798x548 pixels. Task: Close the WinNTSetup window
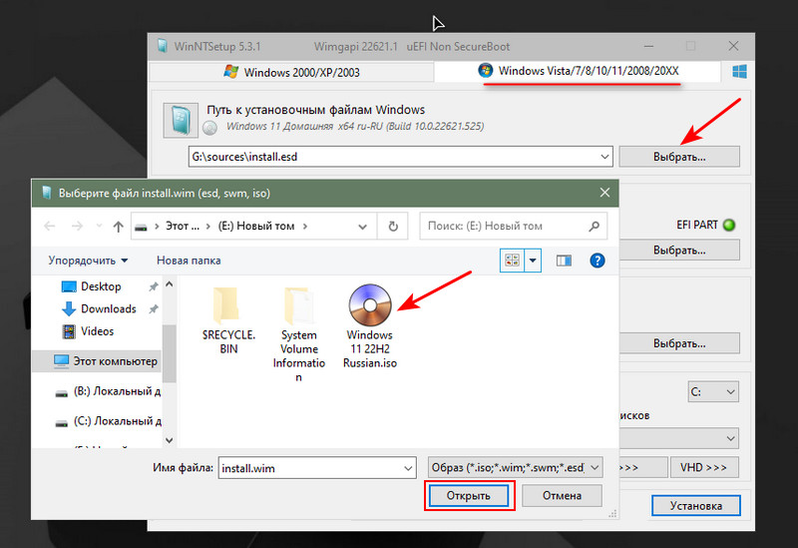coord(733,46)
